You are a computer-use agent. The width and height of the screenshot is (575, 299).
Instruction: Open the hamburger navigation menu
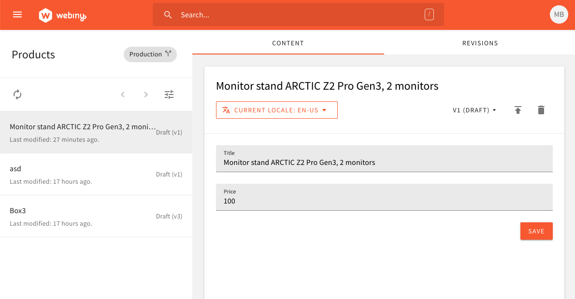(x=17, y=14)
